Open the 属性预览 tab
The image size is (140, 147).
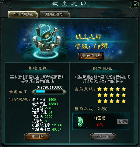[55, 15]
